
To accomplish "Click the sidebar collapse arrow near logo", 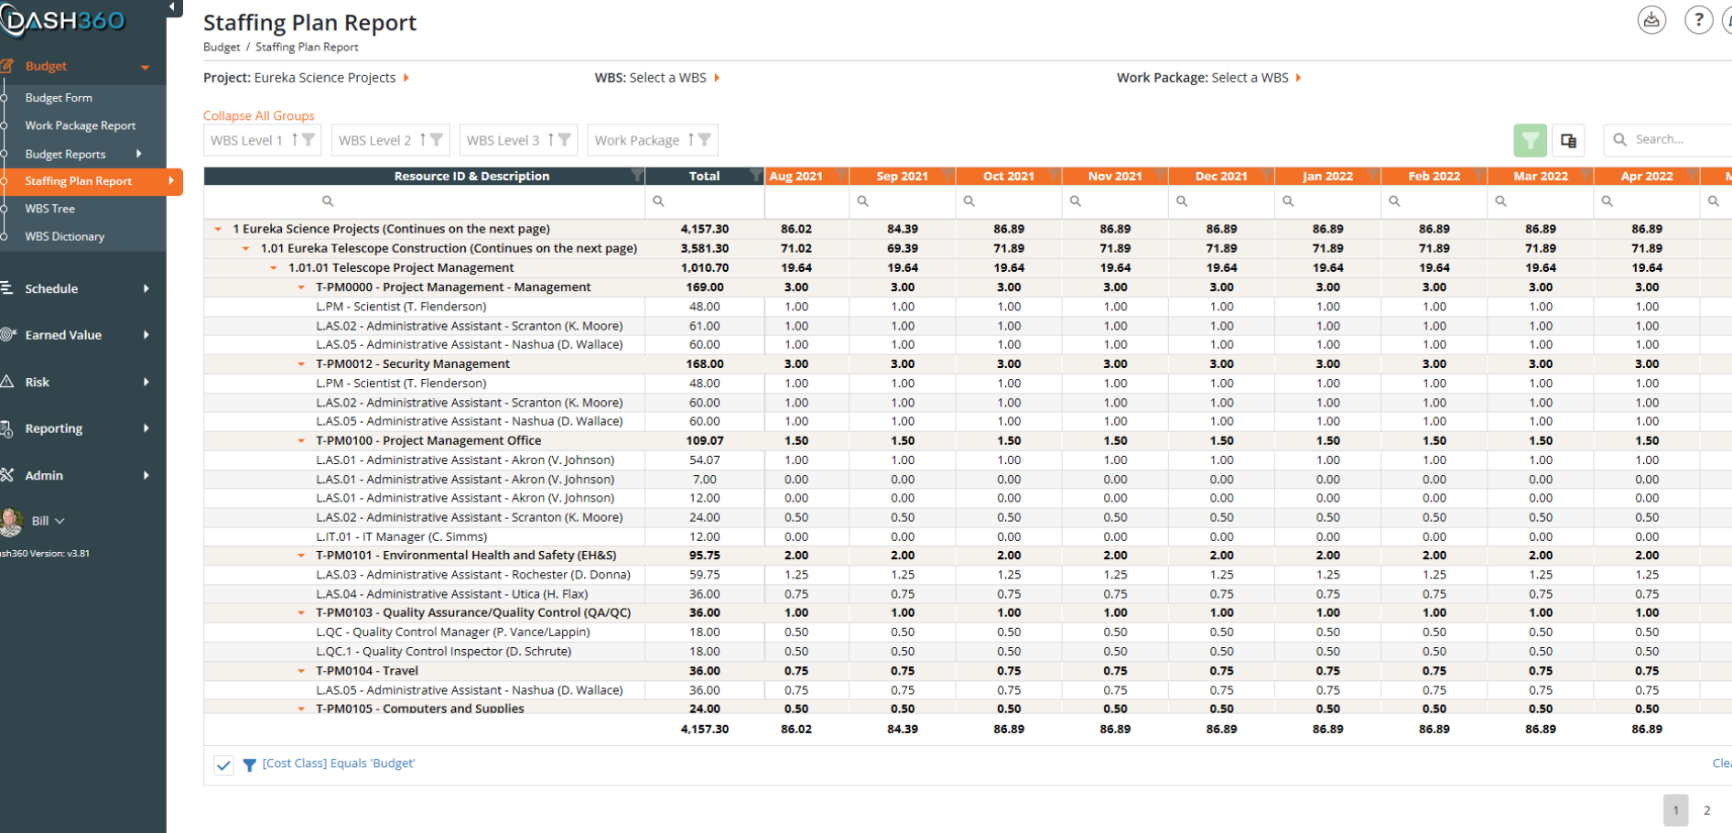I will click(x=171, y=7).
